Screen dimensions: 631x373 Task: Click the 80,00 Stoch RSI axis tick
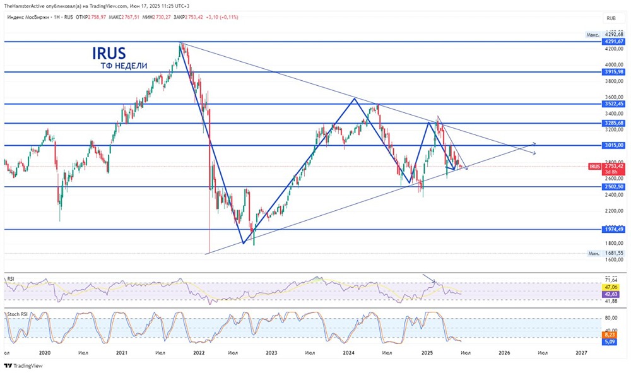tap(611, 318)
